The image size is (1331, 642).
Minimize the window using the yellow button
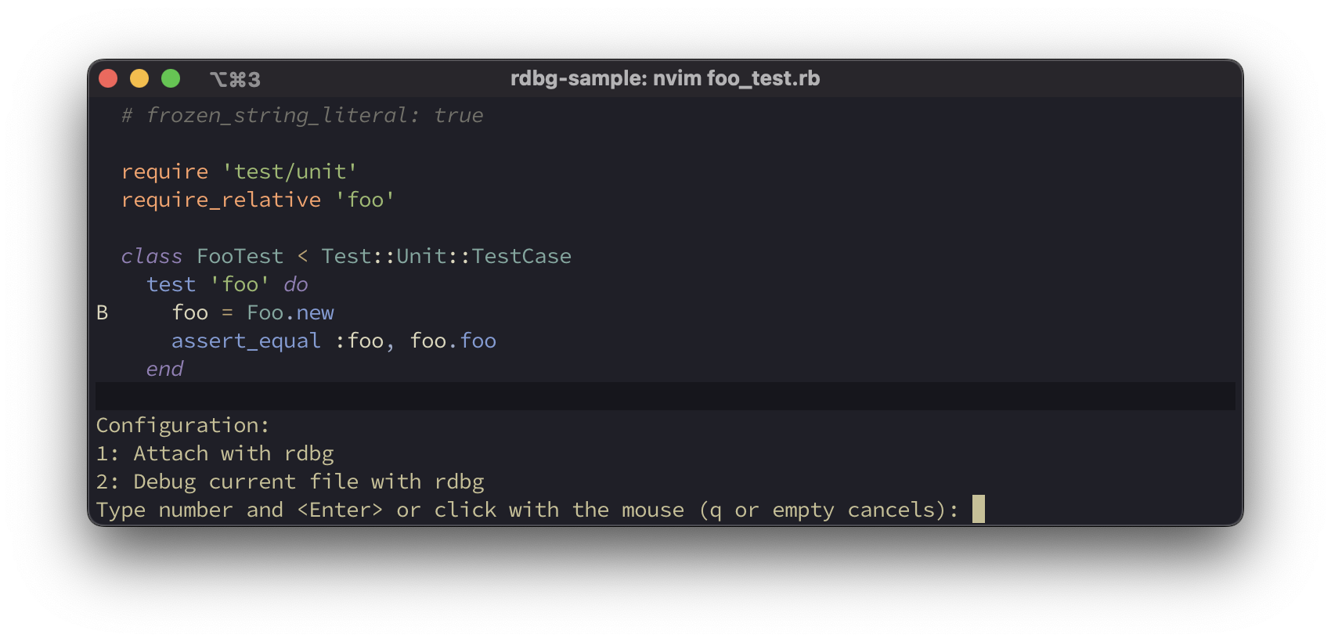(x=139, y=78)
